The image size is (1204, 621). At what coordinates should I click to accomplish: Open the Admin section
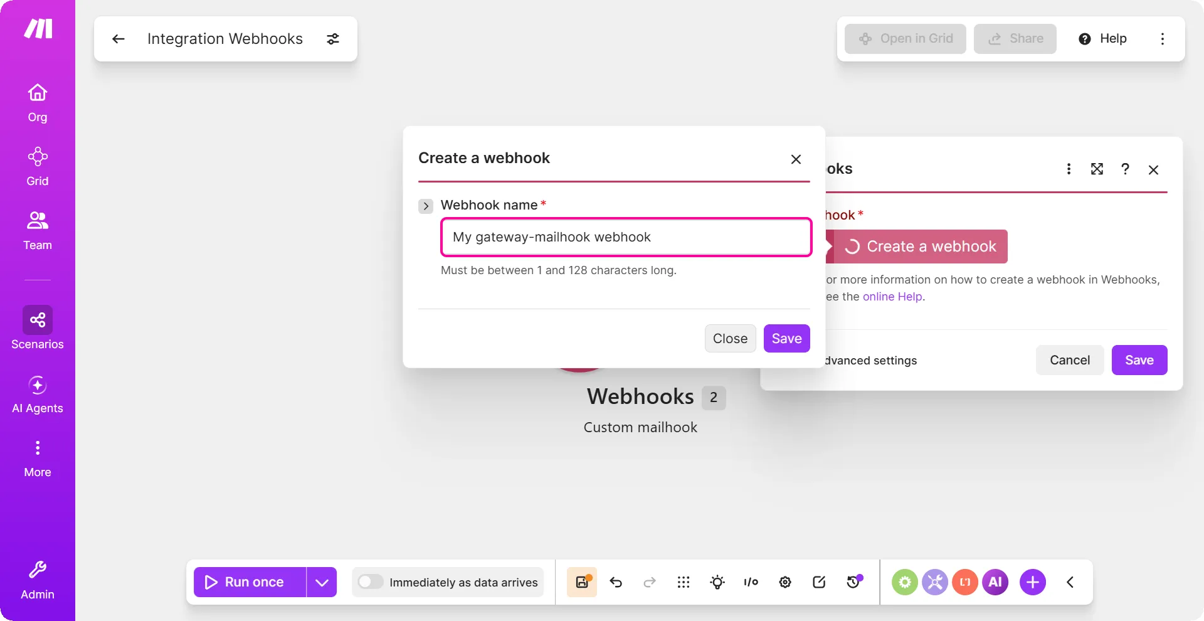point(38,580)
